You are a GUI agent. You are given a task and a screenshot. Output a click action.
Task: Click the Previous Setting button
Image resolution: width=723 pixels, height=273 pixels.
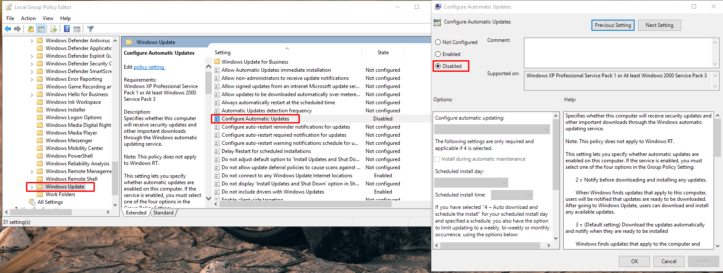pyautogui.click(x=613, y=25)
